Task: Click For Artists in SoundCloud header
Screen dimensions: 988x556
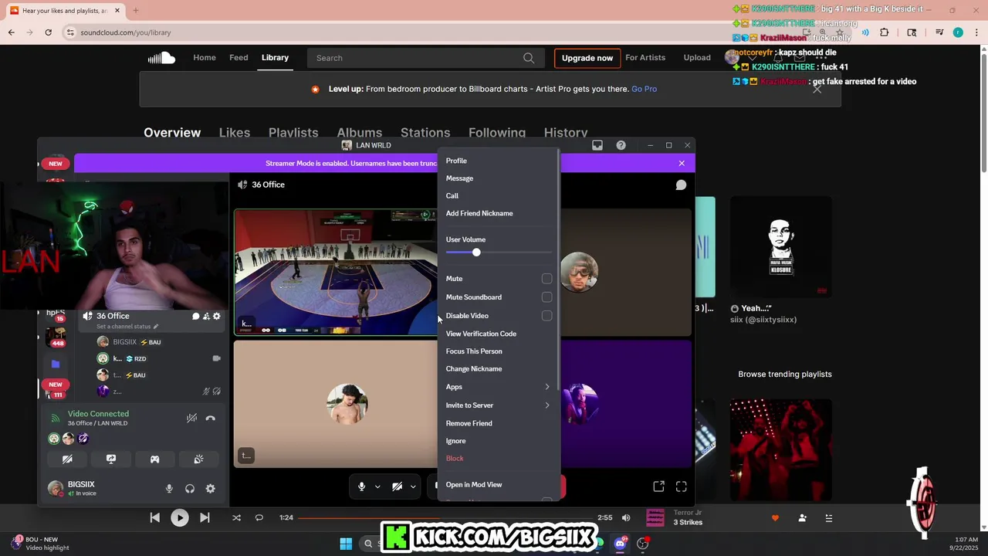Action: [645, 58]
